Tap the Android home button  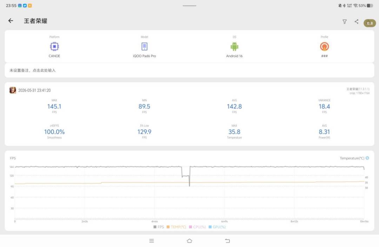(189, 241)
